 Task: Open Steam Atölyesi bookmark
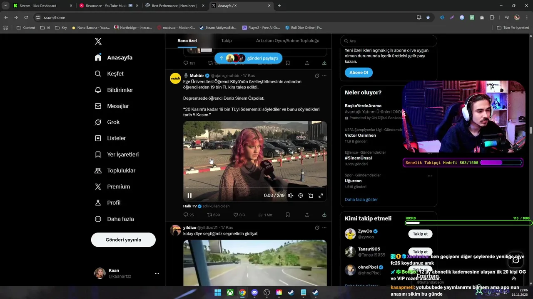coord(218,27)
